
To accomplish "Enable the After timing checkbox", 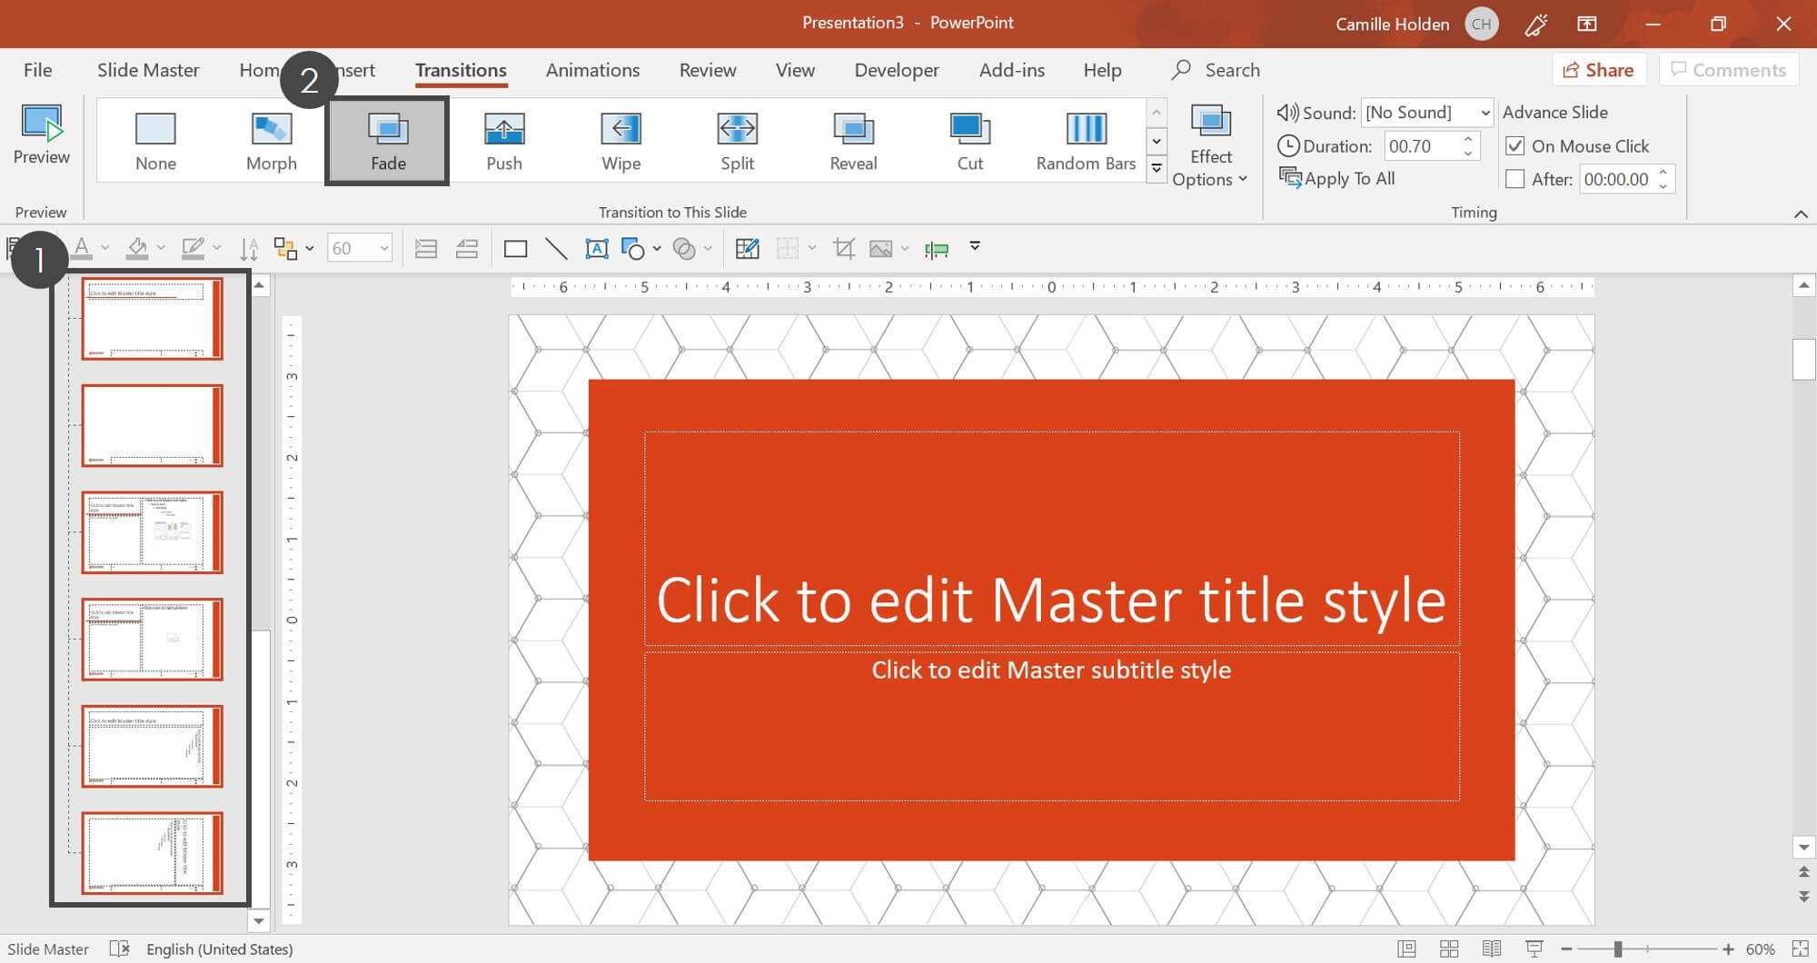I will pyautogui.click(x=1514, y=179).
